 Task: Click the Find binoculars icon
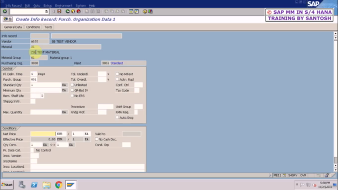(92, 12)
